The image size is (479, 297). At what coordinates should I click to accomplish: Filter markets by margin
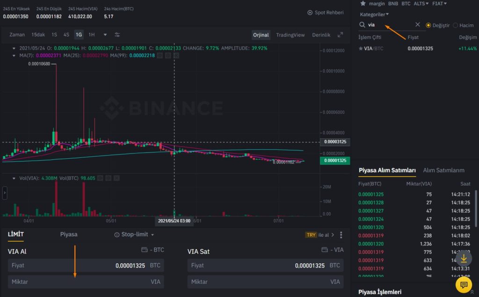click(377, 4)
